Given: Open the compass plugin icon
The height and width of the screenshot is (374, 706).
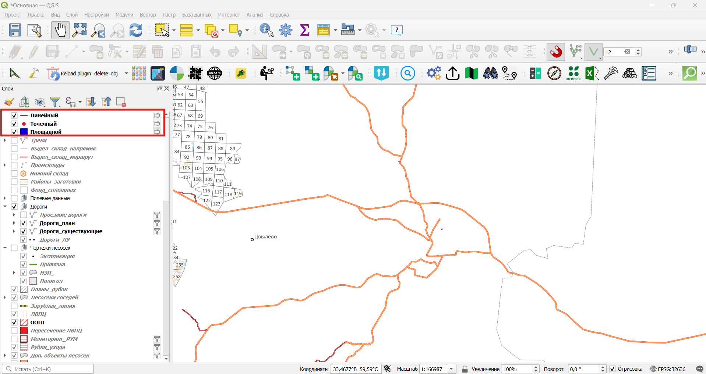Looking at the screenshot, I should [x=554, y=74].
